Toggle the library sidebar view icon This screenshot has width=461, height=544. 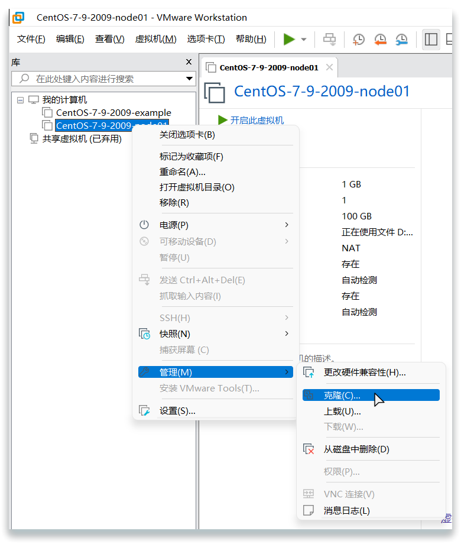(431, 39)
